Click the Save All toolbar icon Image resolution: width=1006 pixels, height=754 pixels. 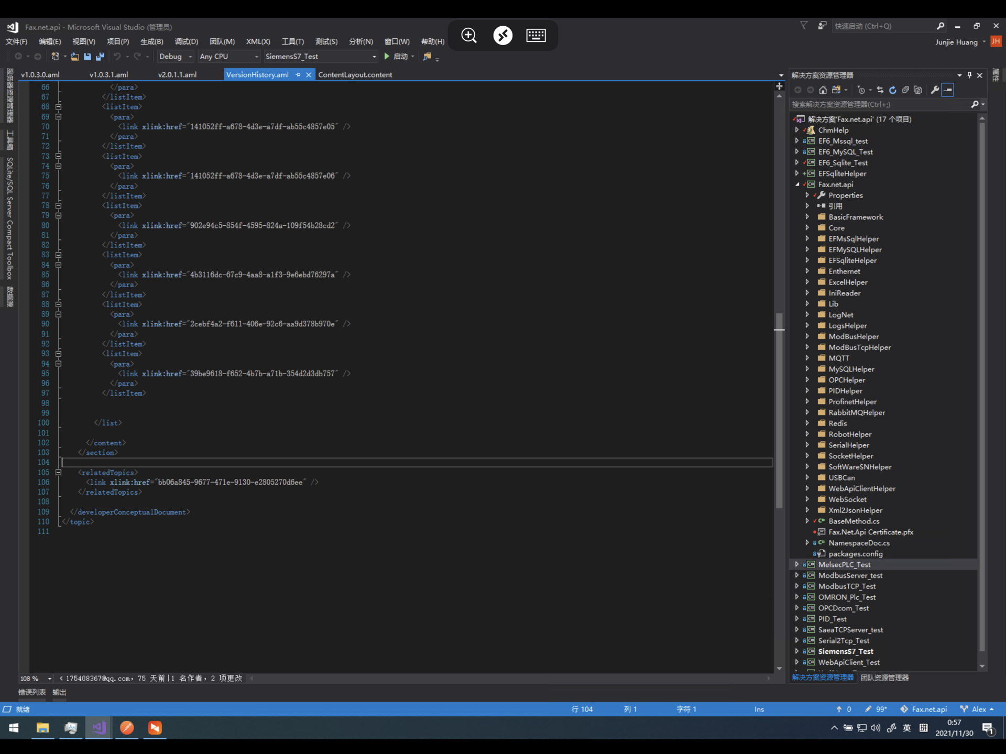click(100, 57)
